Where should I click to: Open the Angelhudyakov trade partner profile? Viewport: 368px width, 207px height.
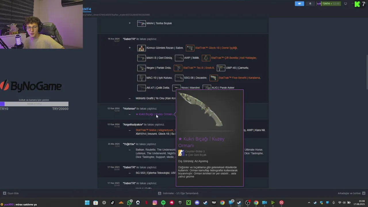(133, 124)
